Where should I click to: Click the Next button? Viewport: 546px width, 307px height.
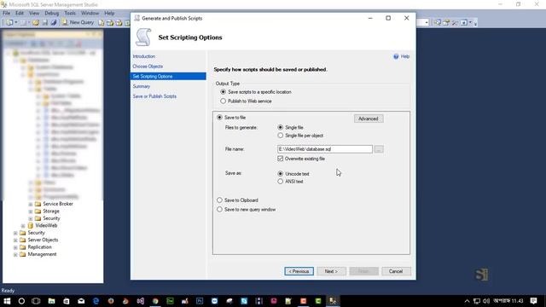(x=331, y=271)
